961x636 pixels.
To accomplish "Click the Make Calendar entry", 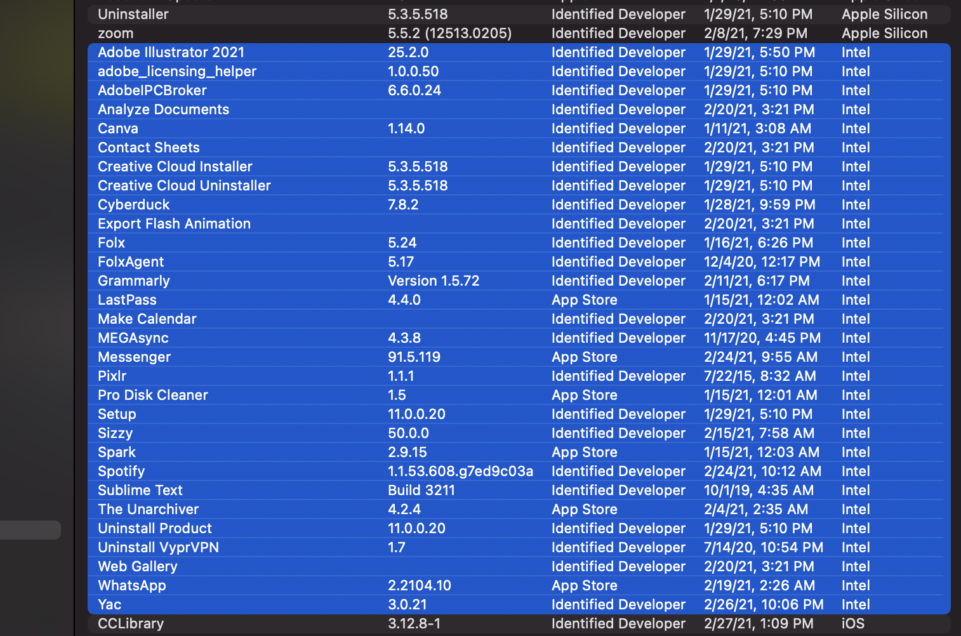I will 519,319.
